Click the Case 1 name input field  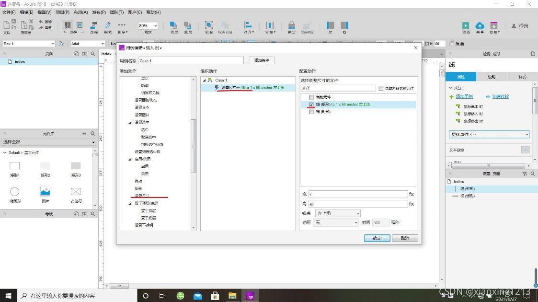[x=191, y=61]
